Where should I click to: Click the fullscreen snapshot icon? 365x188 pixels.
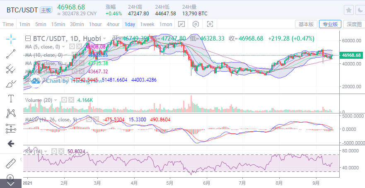tap(210, 24)
